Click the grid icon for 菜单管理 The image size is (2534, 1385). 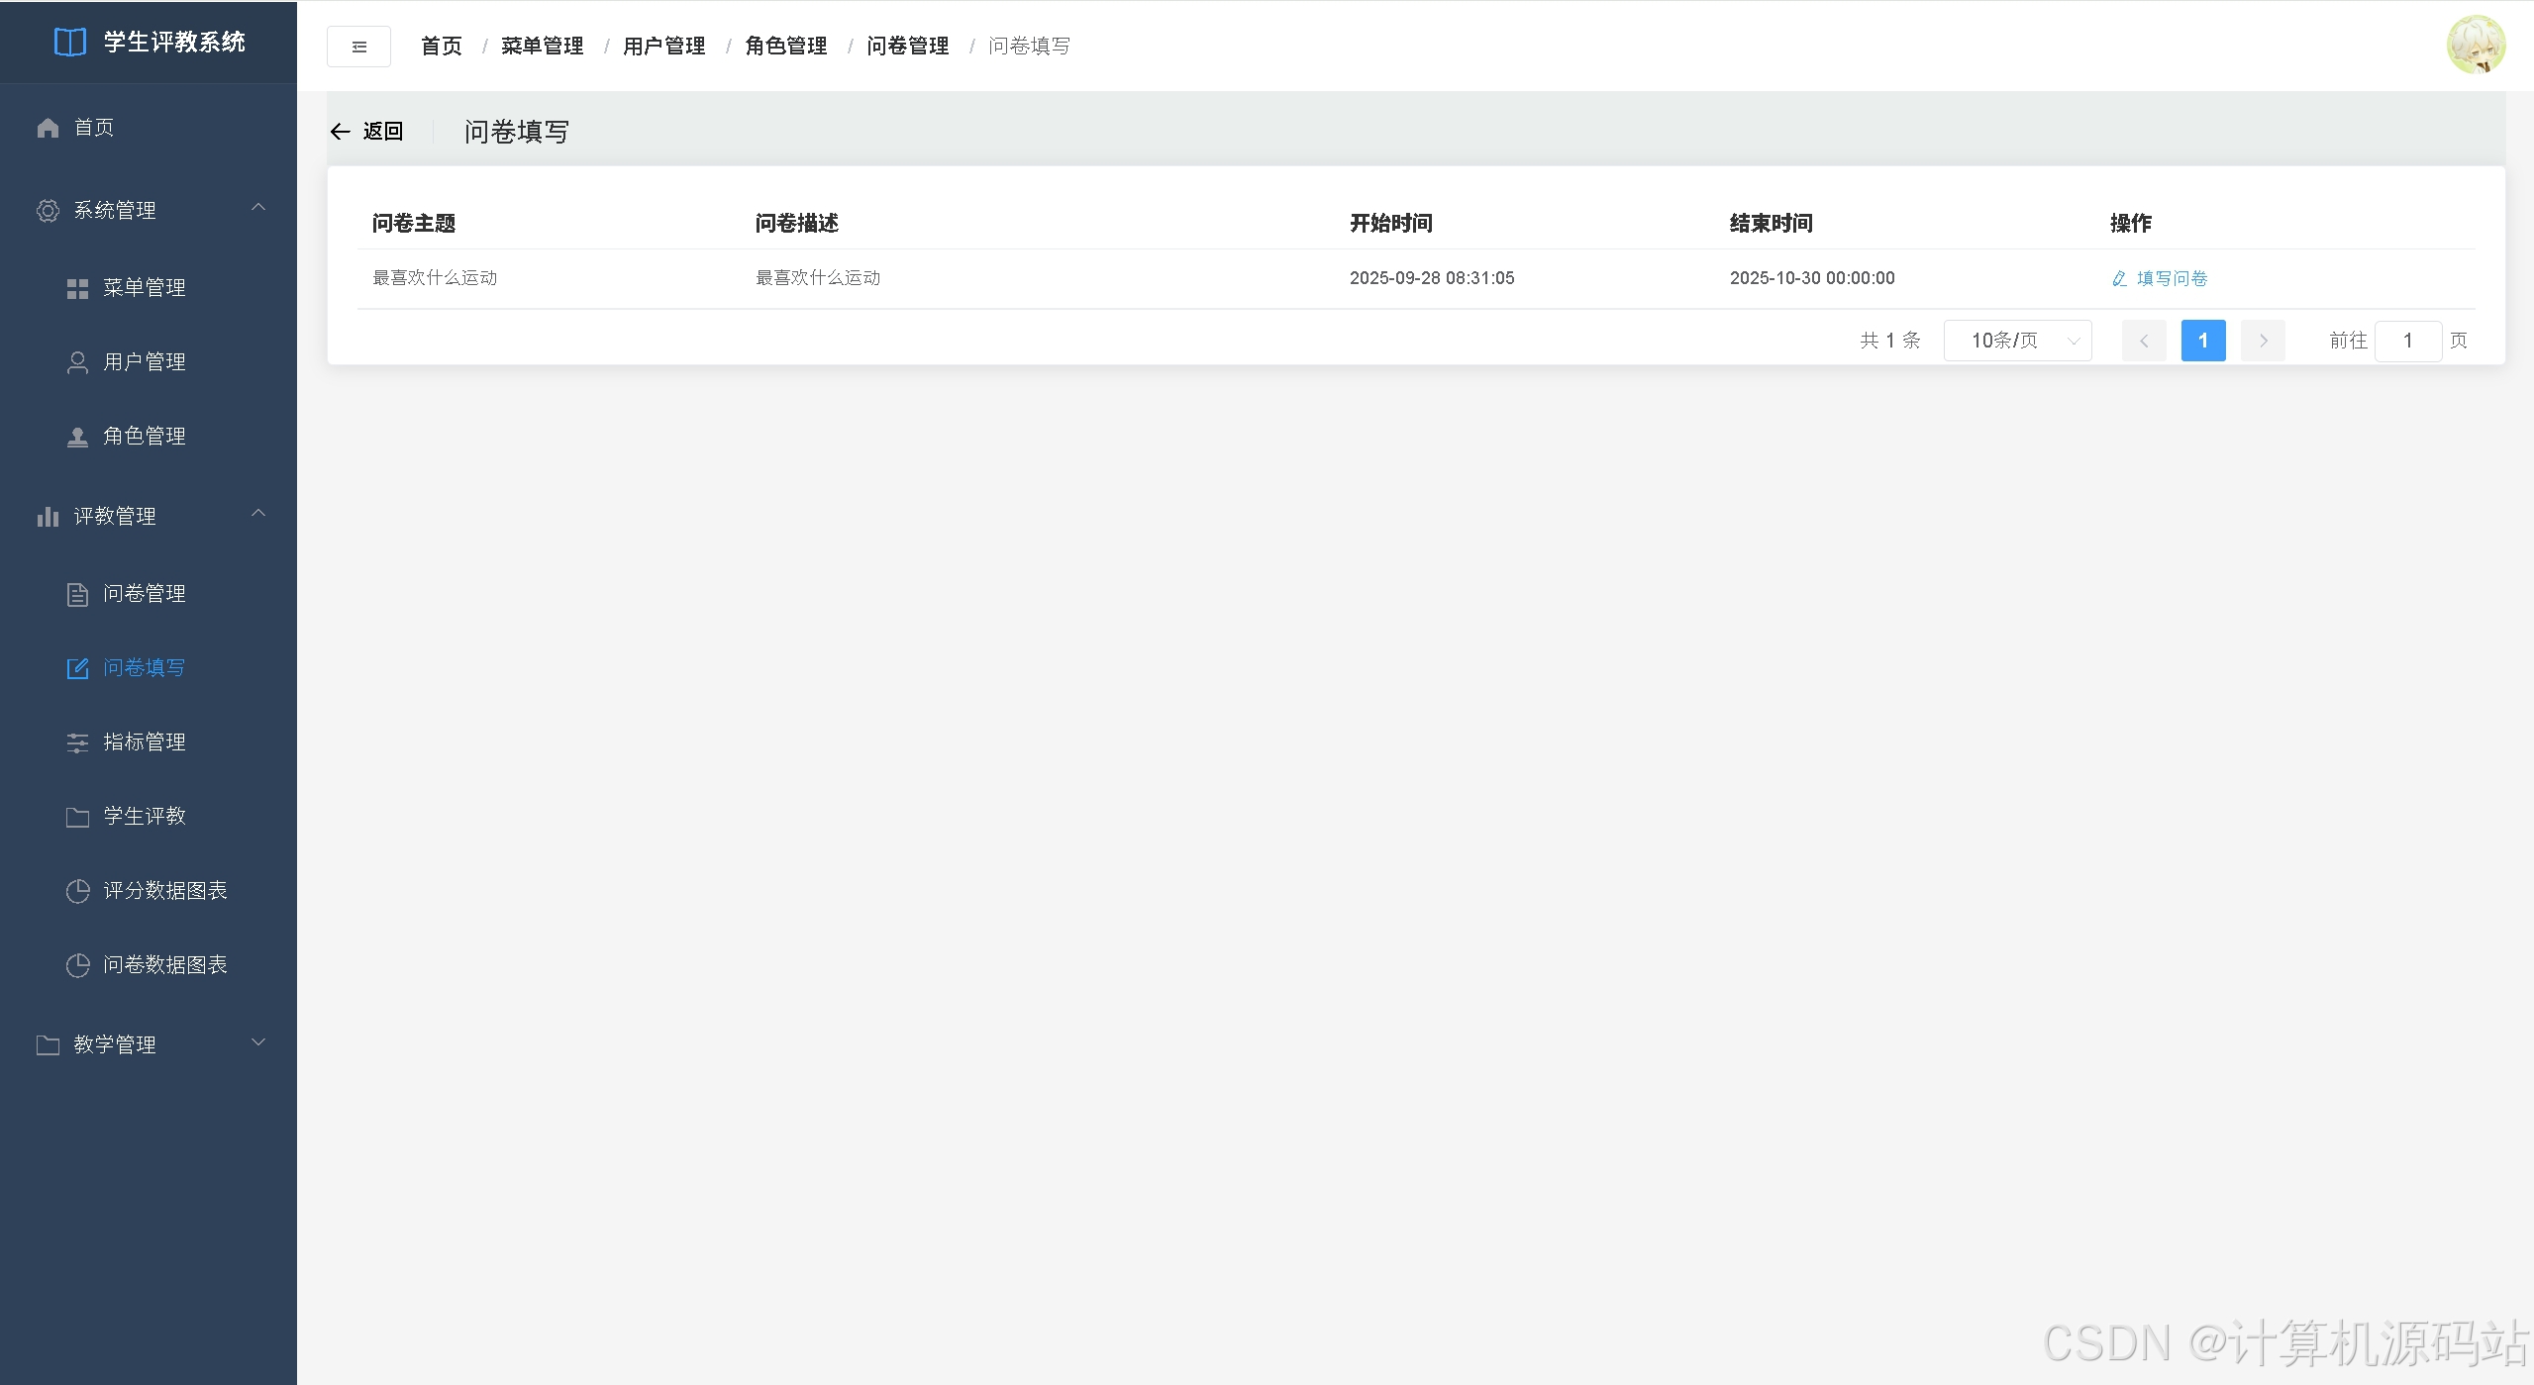click(x=77, y=288)
